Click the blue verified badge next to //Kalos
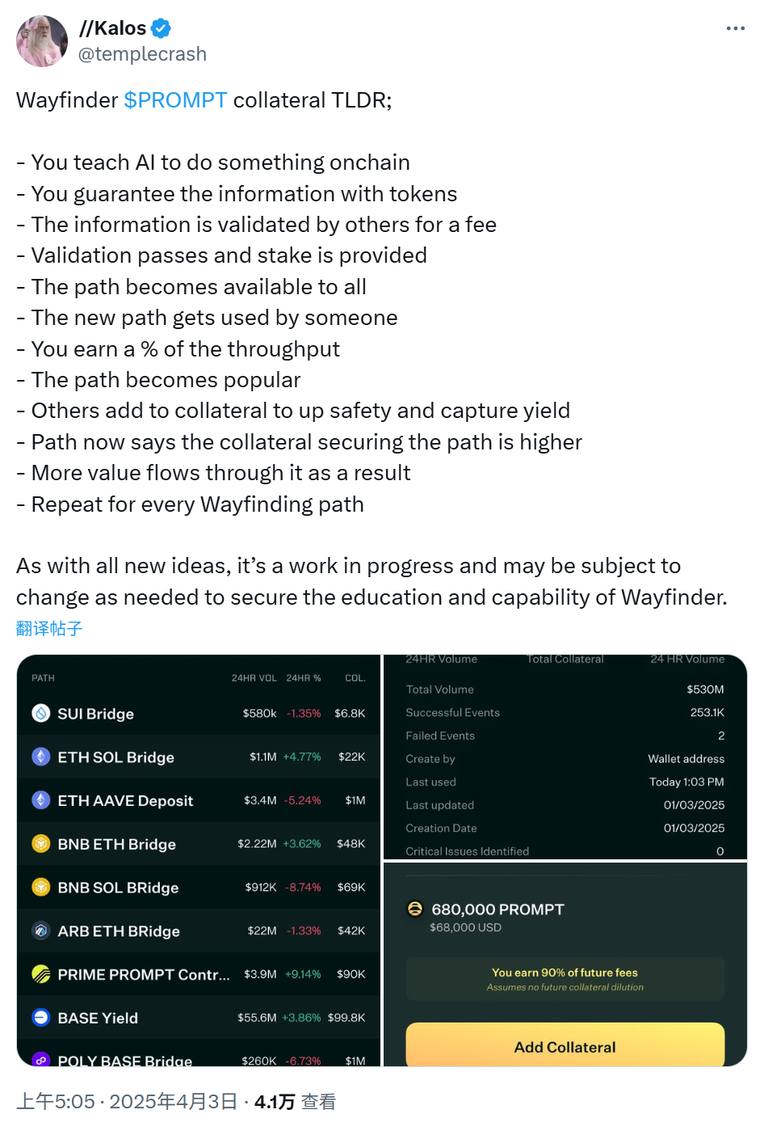Image resolution: width=764 pixels, height=1135 pixels. pos(161,27)
